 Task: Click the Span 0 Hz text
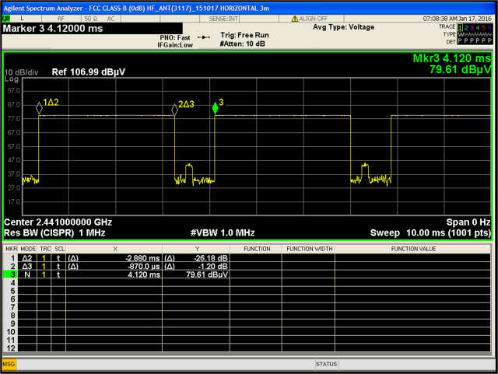[x=468, y=222]
